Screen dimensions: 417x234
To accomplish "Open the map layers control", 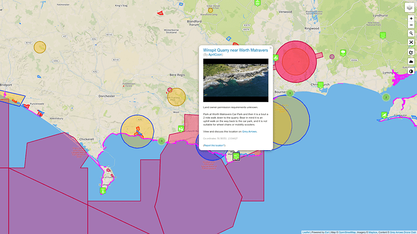I will [410, 7].
